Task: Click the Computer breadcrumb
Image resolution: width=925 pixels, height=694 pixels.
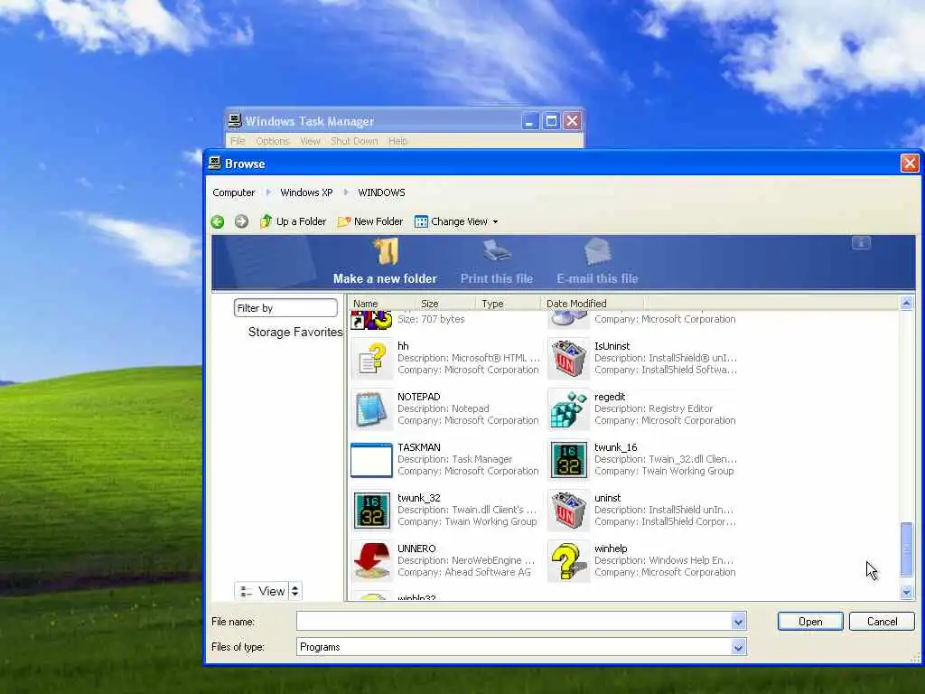Action: 234,192
